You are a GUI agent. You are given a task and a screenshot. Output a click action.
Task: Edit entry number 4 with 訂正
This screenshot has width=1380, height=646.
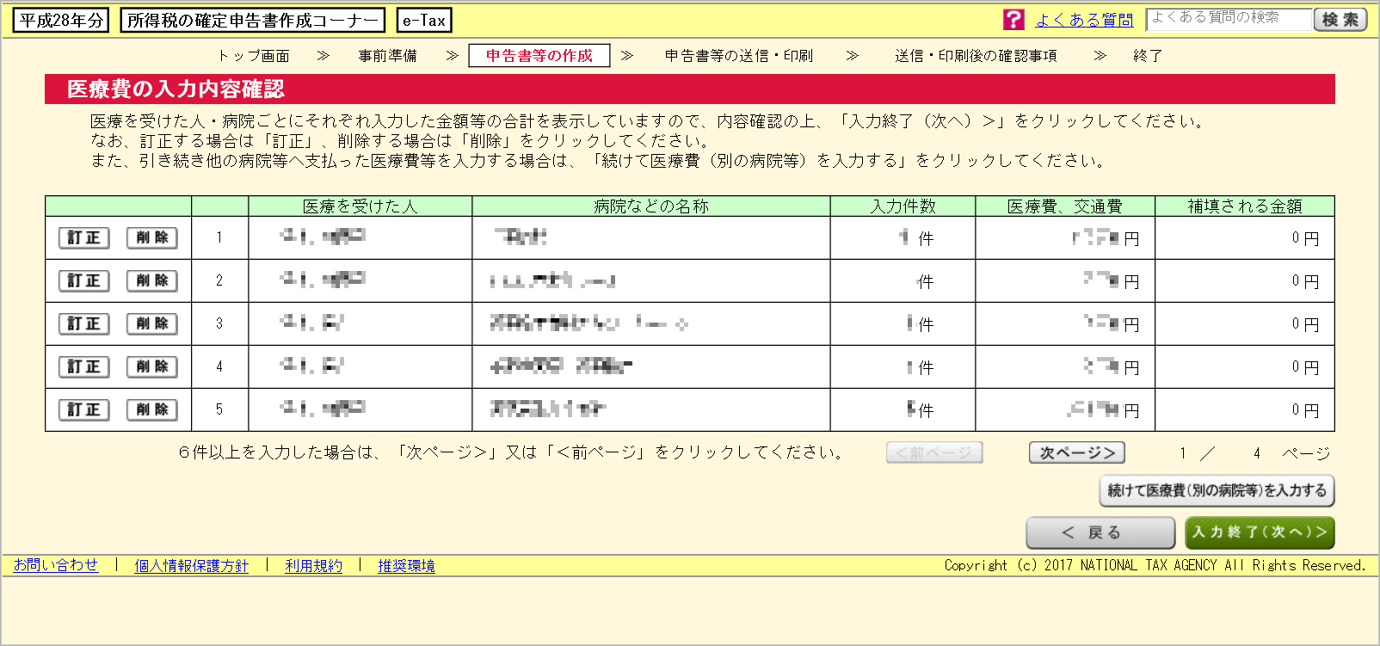click(83, 367)
